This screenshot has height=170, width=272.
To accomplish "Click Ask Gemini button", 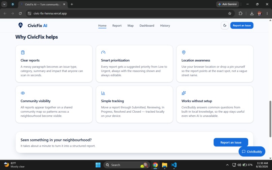I will [227, 4].
